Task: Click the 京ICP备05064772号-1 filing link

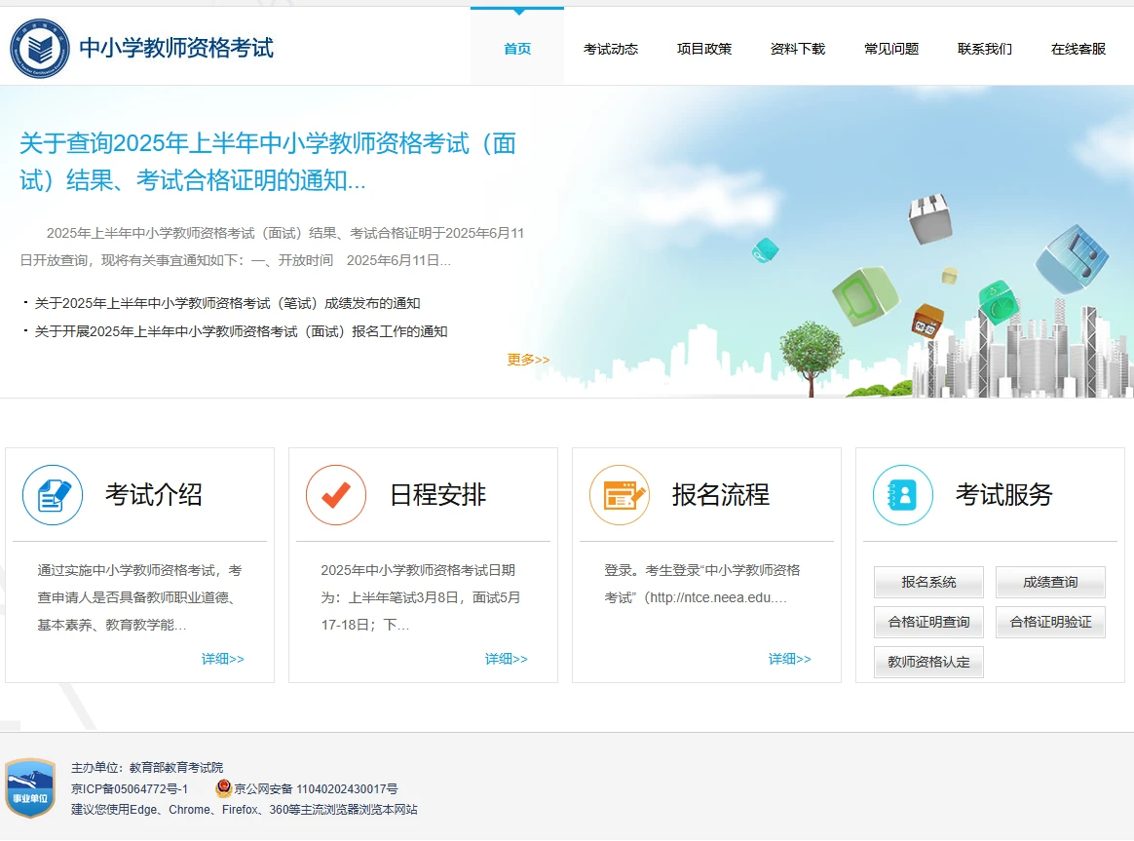Action: point(128,787)
